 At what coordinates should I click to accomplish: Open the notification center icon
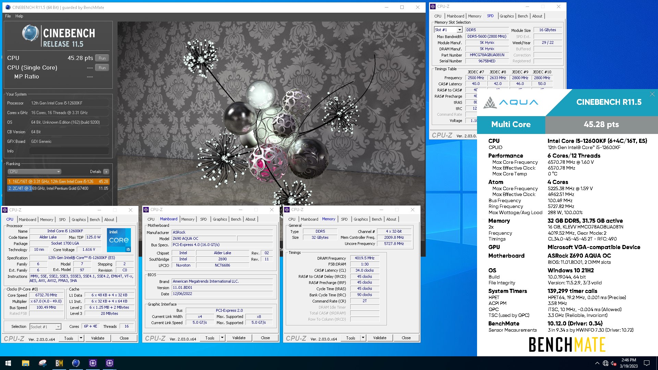tap(647, 363)
